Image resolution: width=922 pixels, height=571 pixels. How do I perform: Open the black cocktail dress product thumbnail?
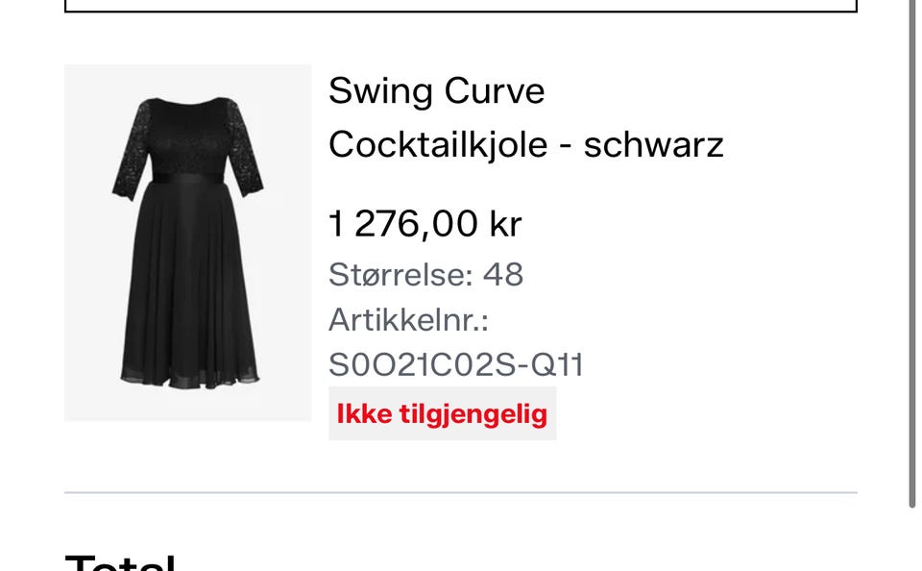pos(188,242)
